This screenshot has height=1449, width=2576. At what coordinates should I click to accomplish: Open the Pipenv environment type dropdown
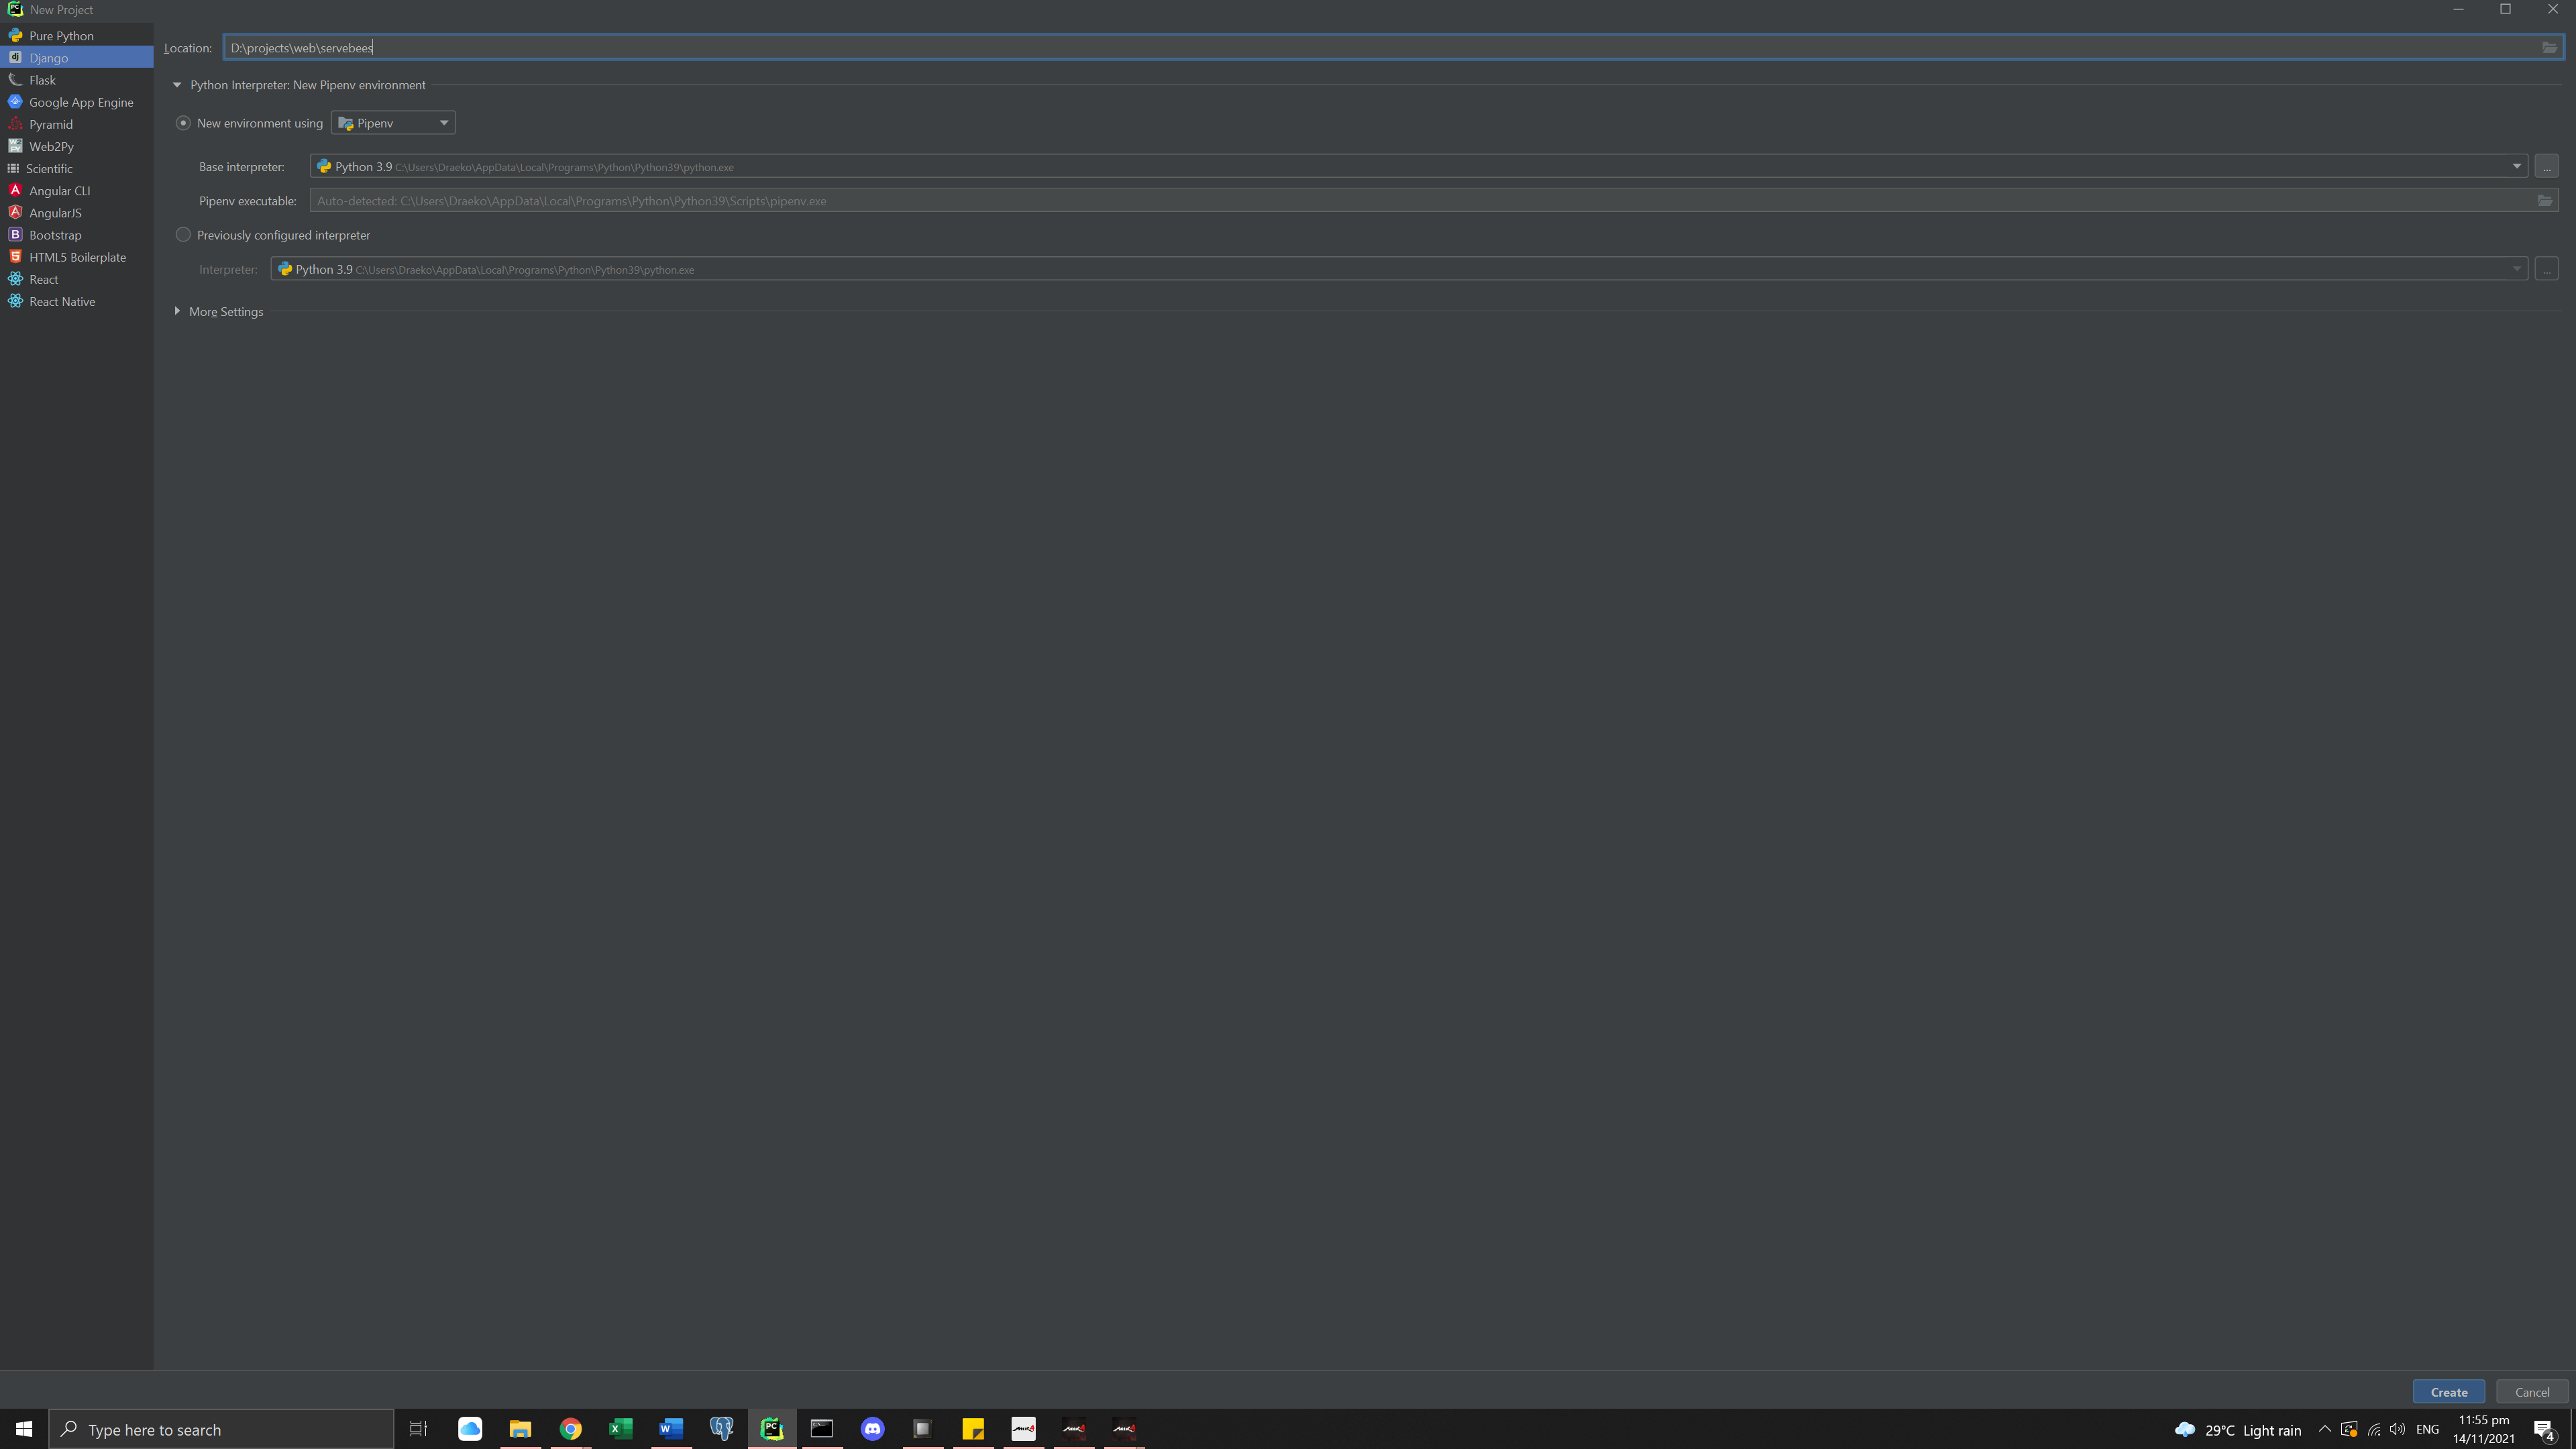pos(393,123)
